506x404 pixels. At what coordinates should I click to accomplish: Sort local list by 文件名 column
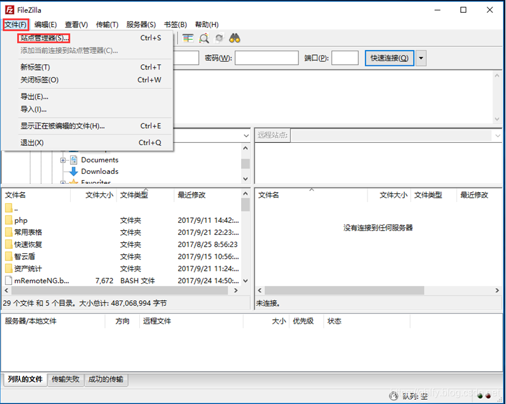click(36, 195)
